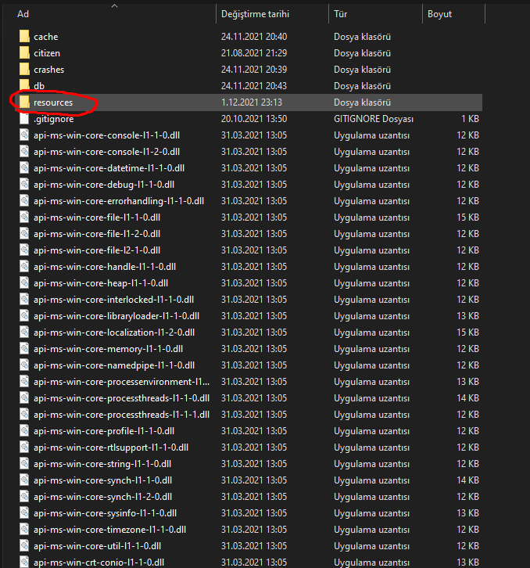Click the api-ms-win-core-console-l1-1-0.dll file icon
530x568 pixels.
click(24, 135)
